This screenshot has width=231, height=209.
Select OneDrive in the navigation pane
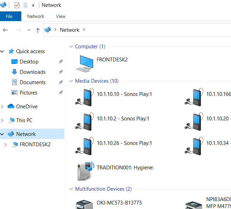(27, 107)
